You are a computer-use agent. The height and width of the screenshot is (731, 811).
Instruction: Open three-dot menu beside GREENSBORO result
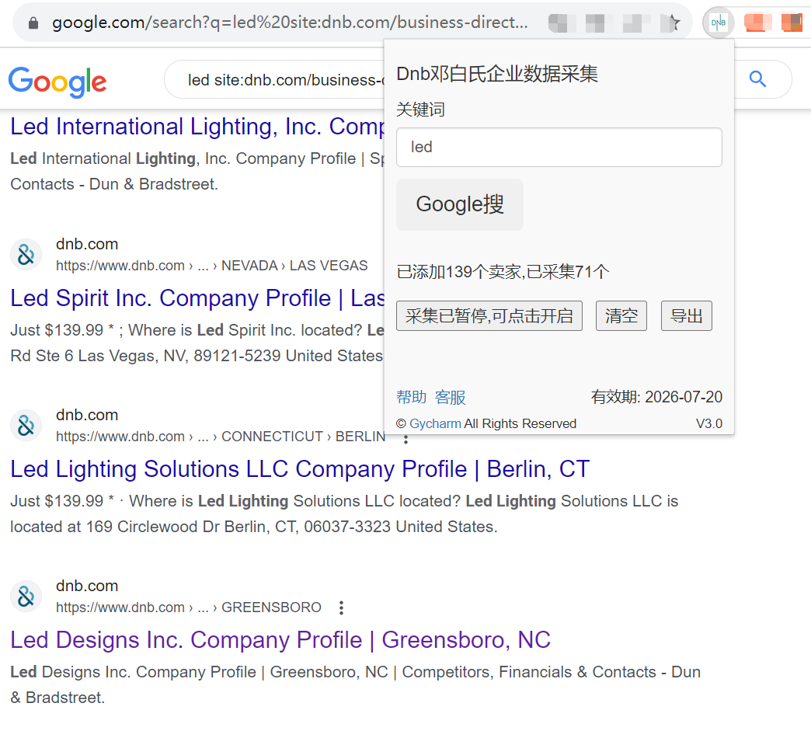tap(341, 607)
